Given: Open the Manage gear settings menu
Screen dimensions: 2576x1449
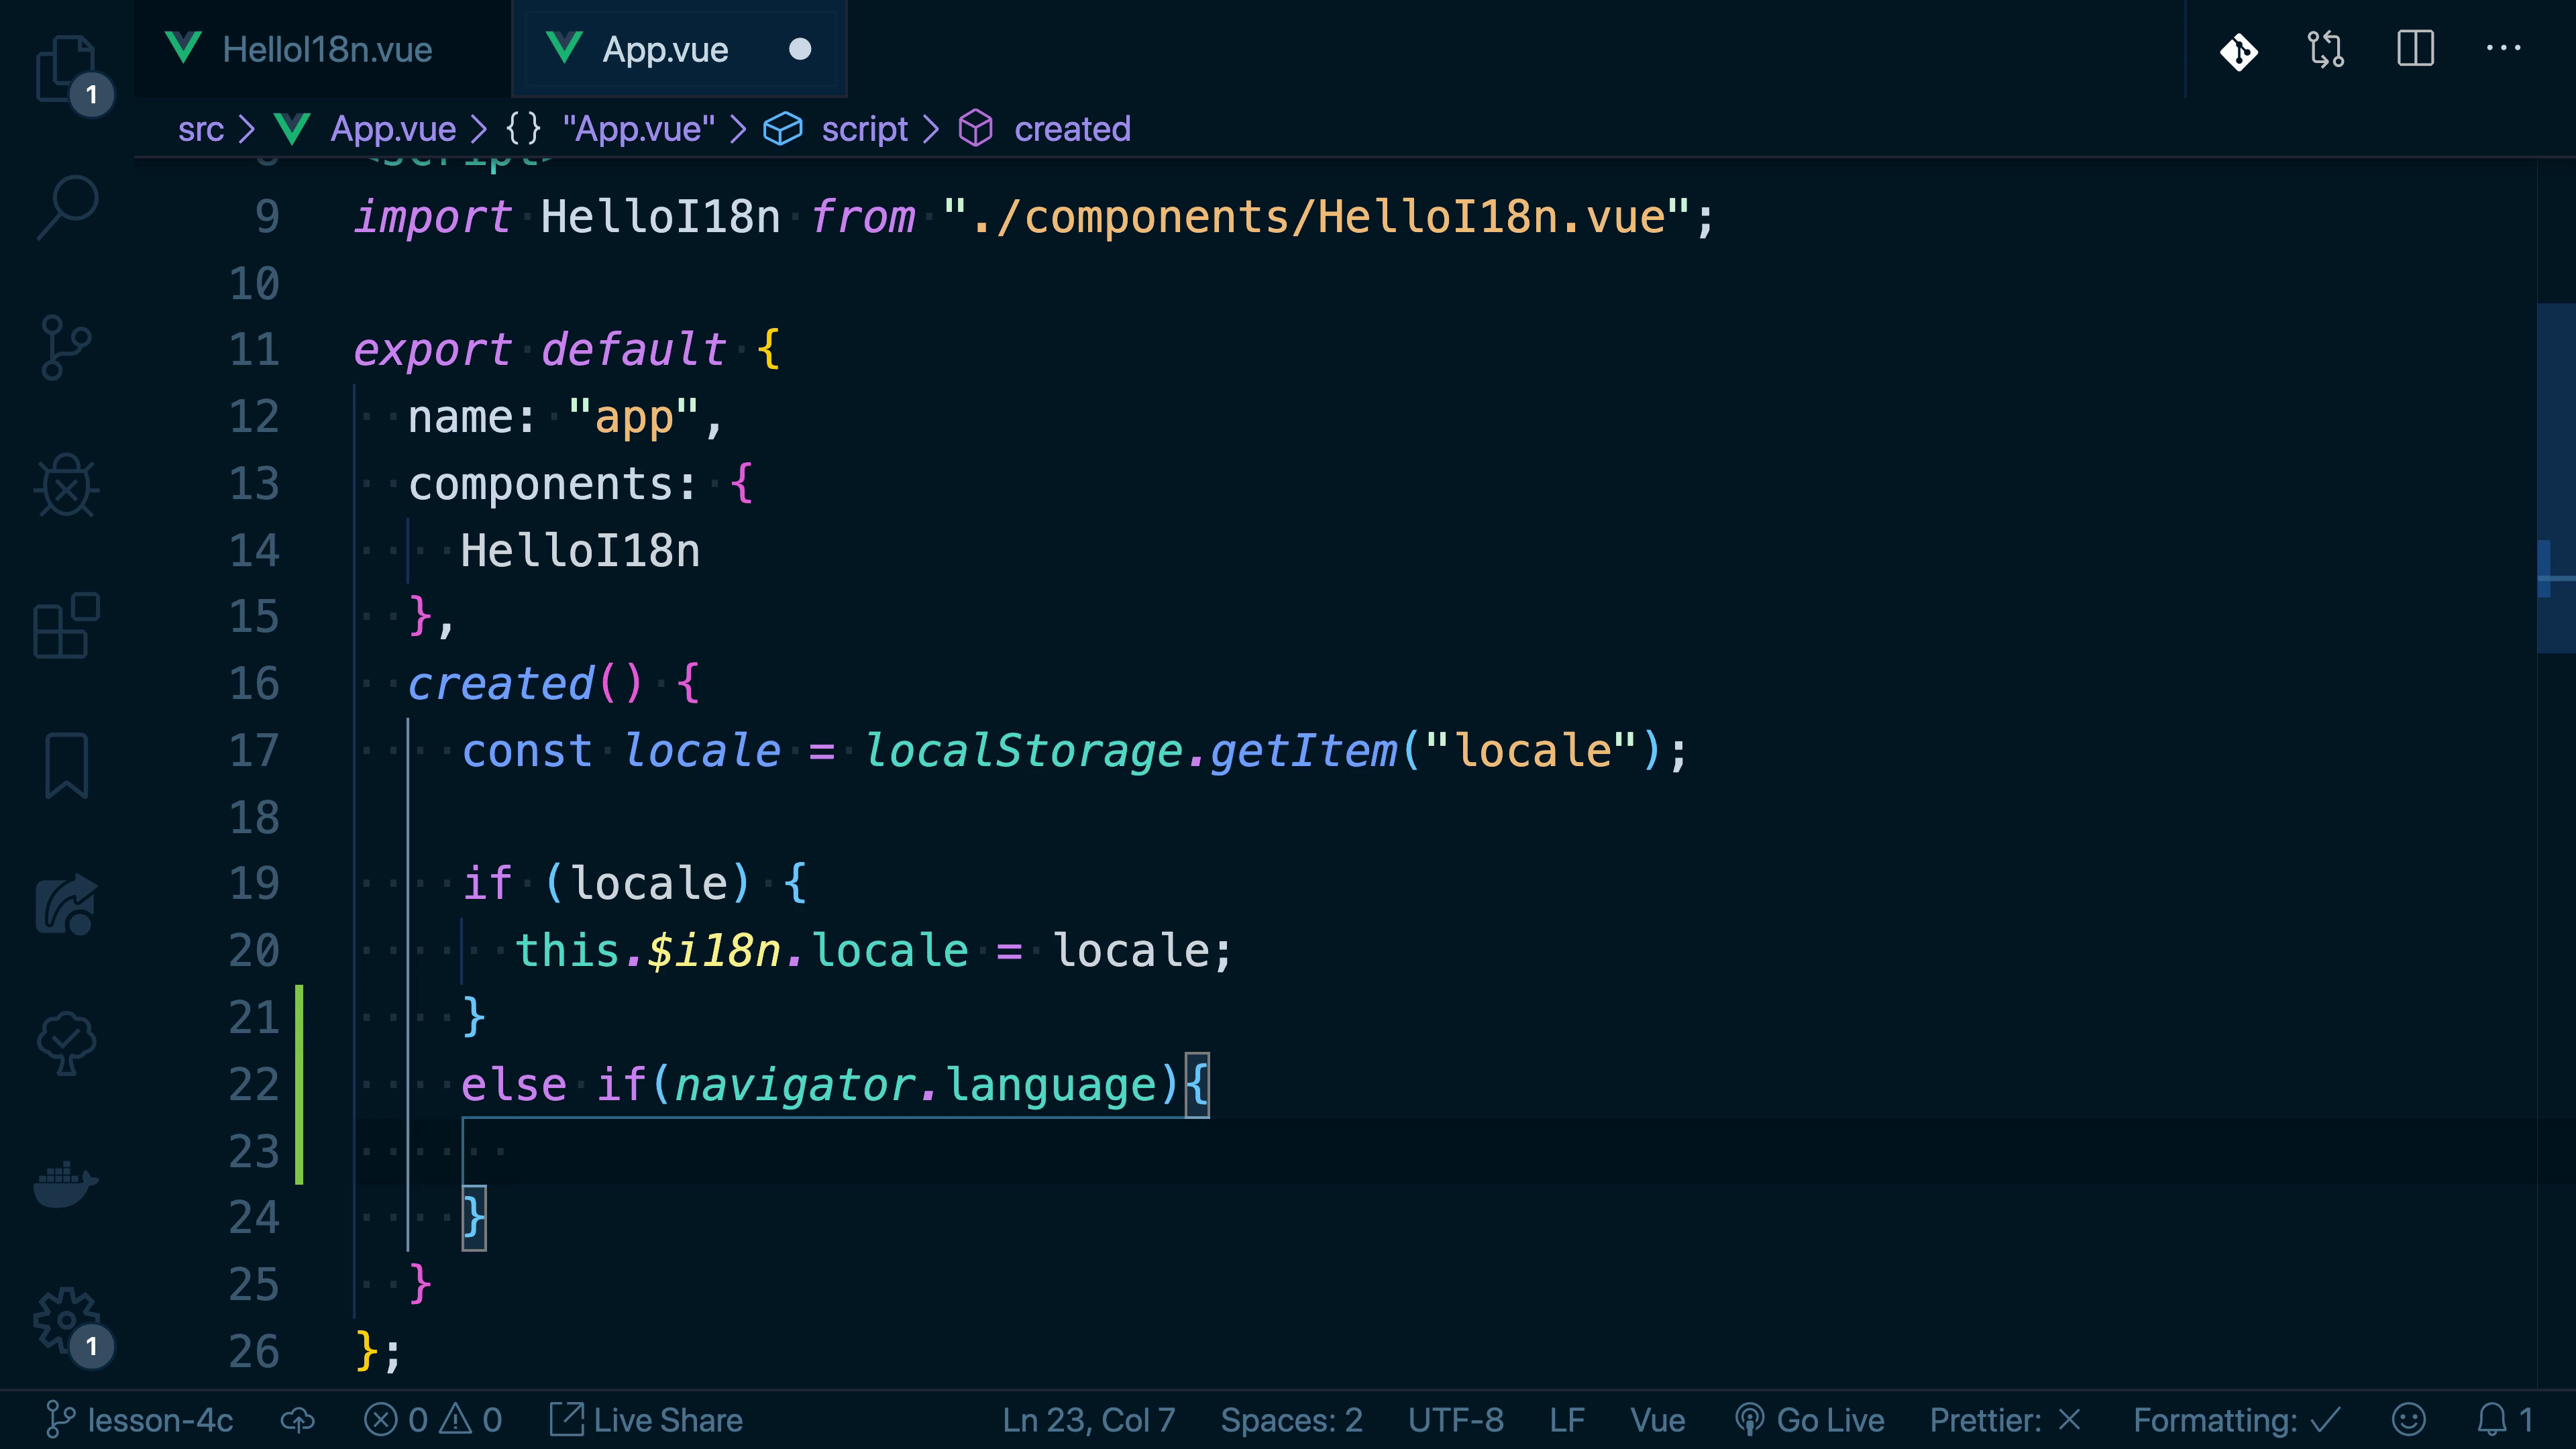Looking at the screenshot, I should click(x=67, y=1320).
